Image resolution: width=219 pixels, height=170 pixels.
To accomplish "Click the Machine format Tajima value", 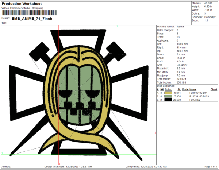I will click(x=181, y=27).
